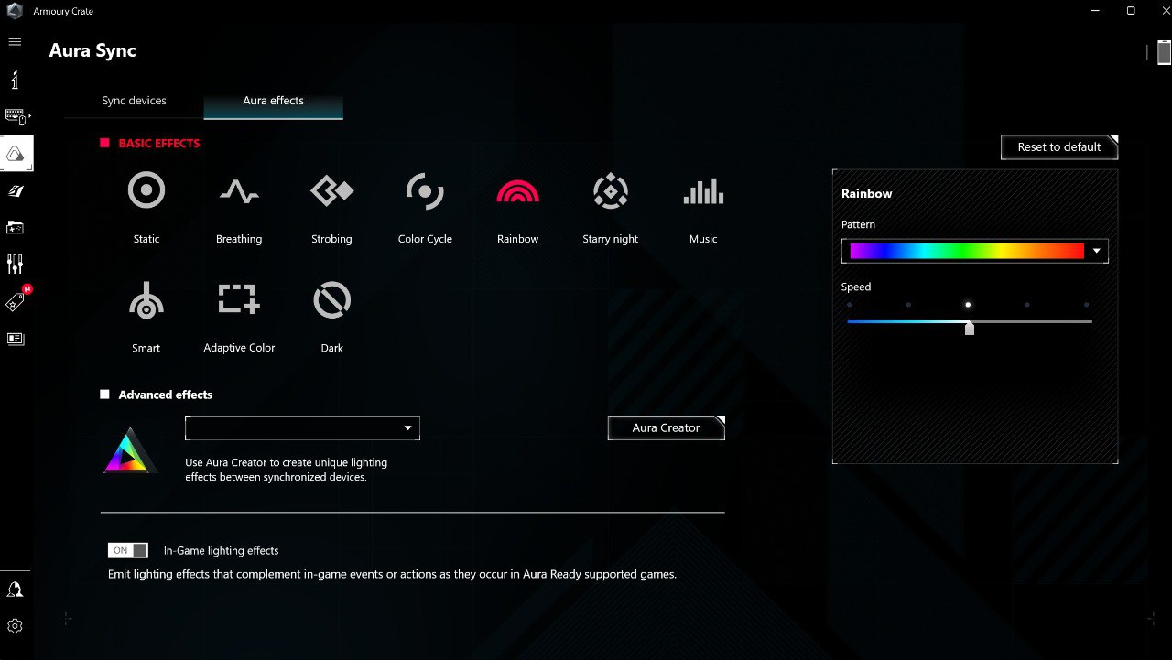Screen dimensions: 1172x660
Task: Set speed to the slowest dot
Action: pyautogui.click(x=850, y=305)
